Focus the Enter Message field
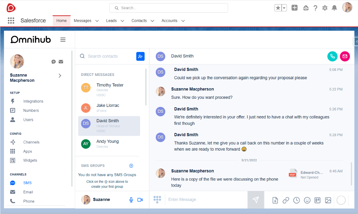358x214 pixels. [207, 199]
